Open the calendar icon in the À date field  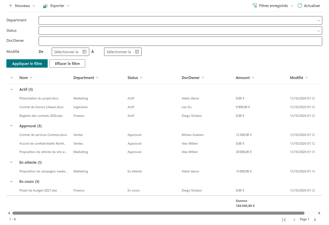(137, 52)
